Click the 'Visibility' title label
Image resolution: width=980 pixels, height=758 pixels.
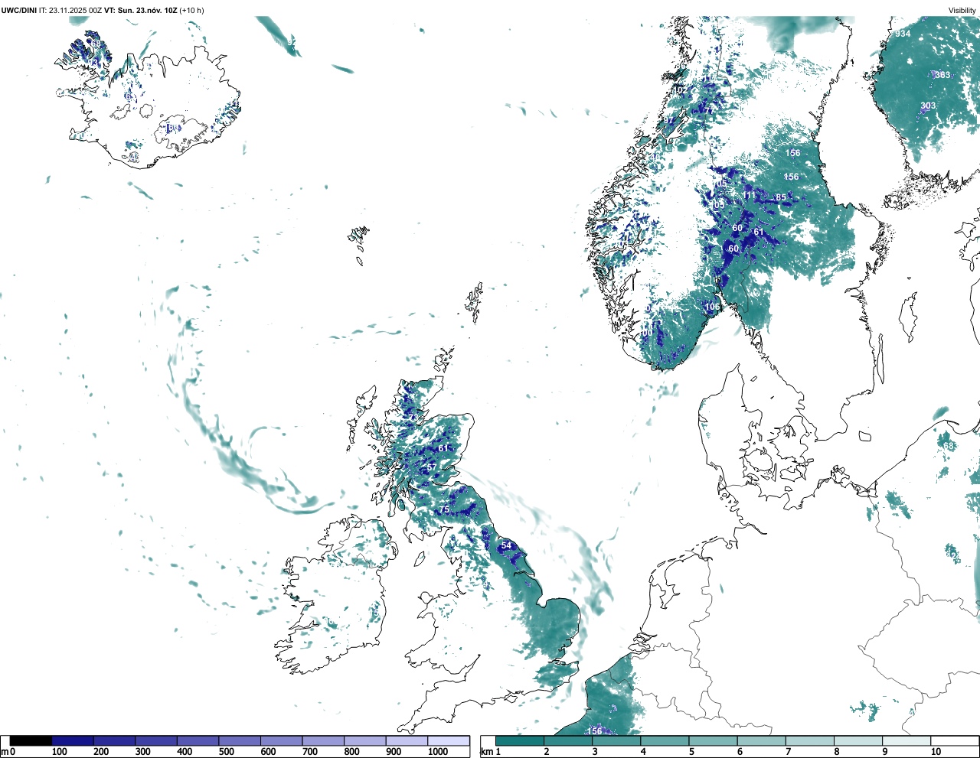pyautogui.click(x=962, y=10)
